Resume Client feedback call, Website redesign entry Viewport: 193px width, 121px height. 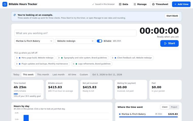[132, 58]
